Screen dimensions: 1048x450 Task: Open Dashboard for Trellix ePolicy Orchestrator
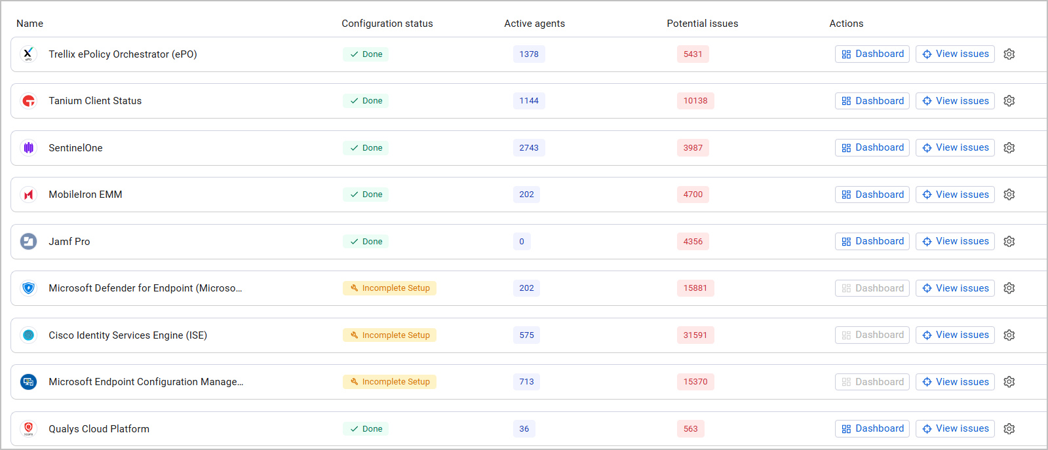tap(872, 54)
